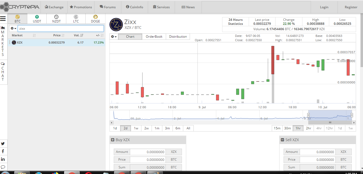Screen dimensions: 363x174
Task: Sort markets by Vol. column
Action: click(79, 35)
